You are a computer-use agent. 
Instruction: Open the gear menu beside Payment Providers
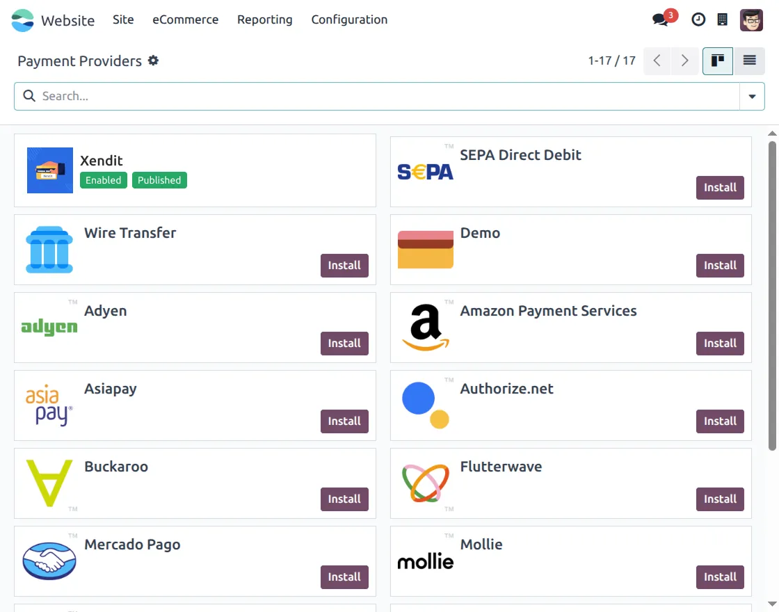153,61
